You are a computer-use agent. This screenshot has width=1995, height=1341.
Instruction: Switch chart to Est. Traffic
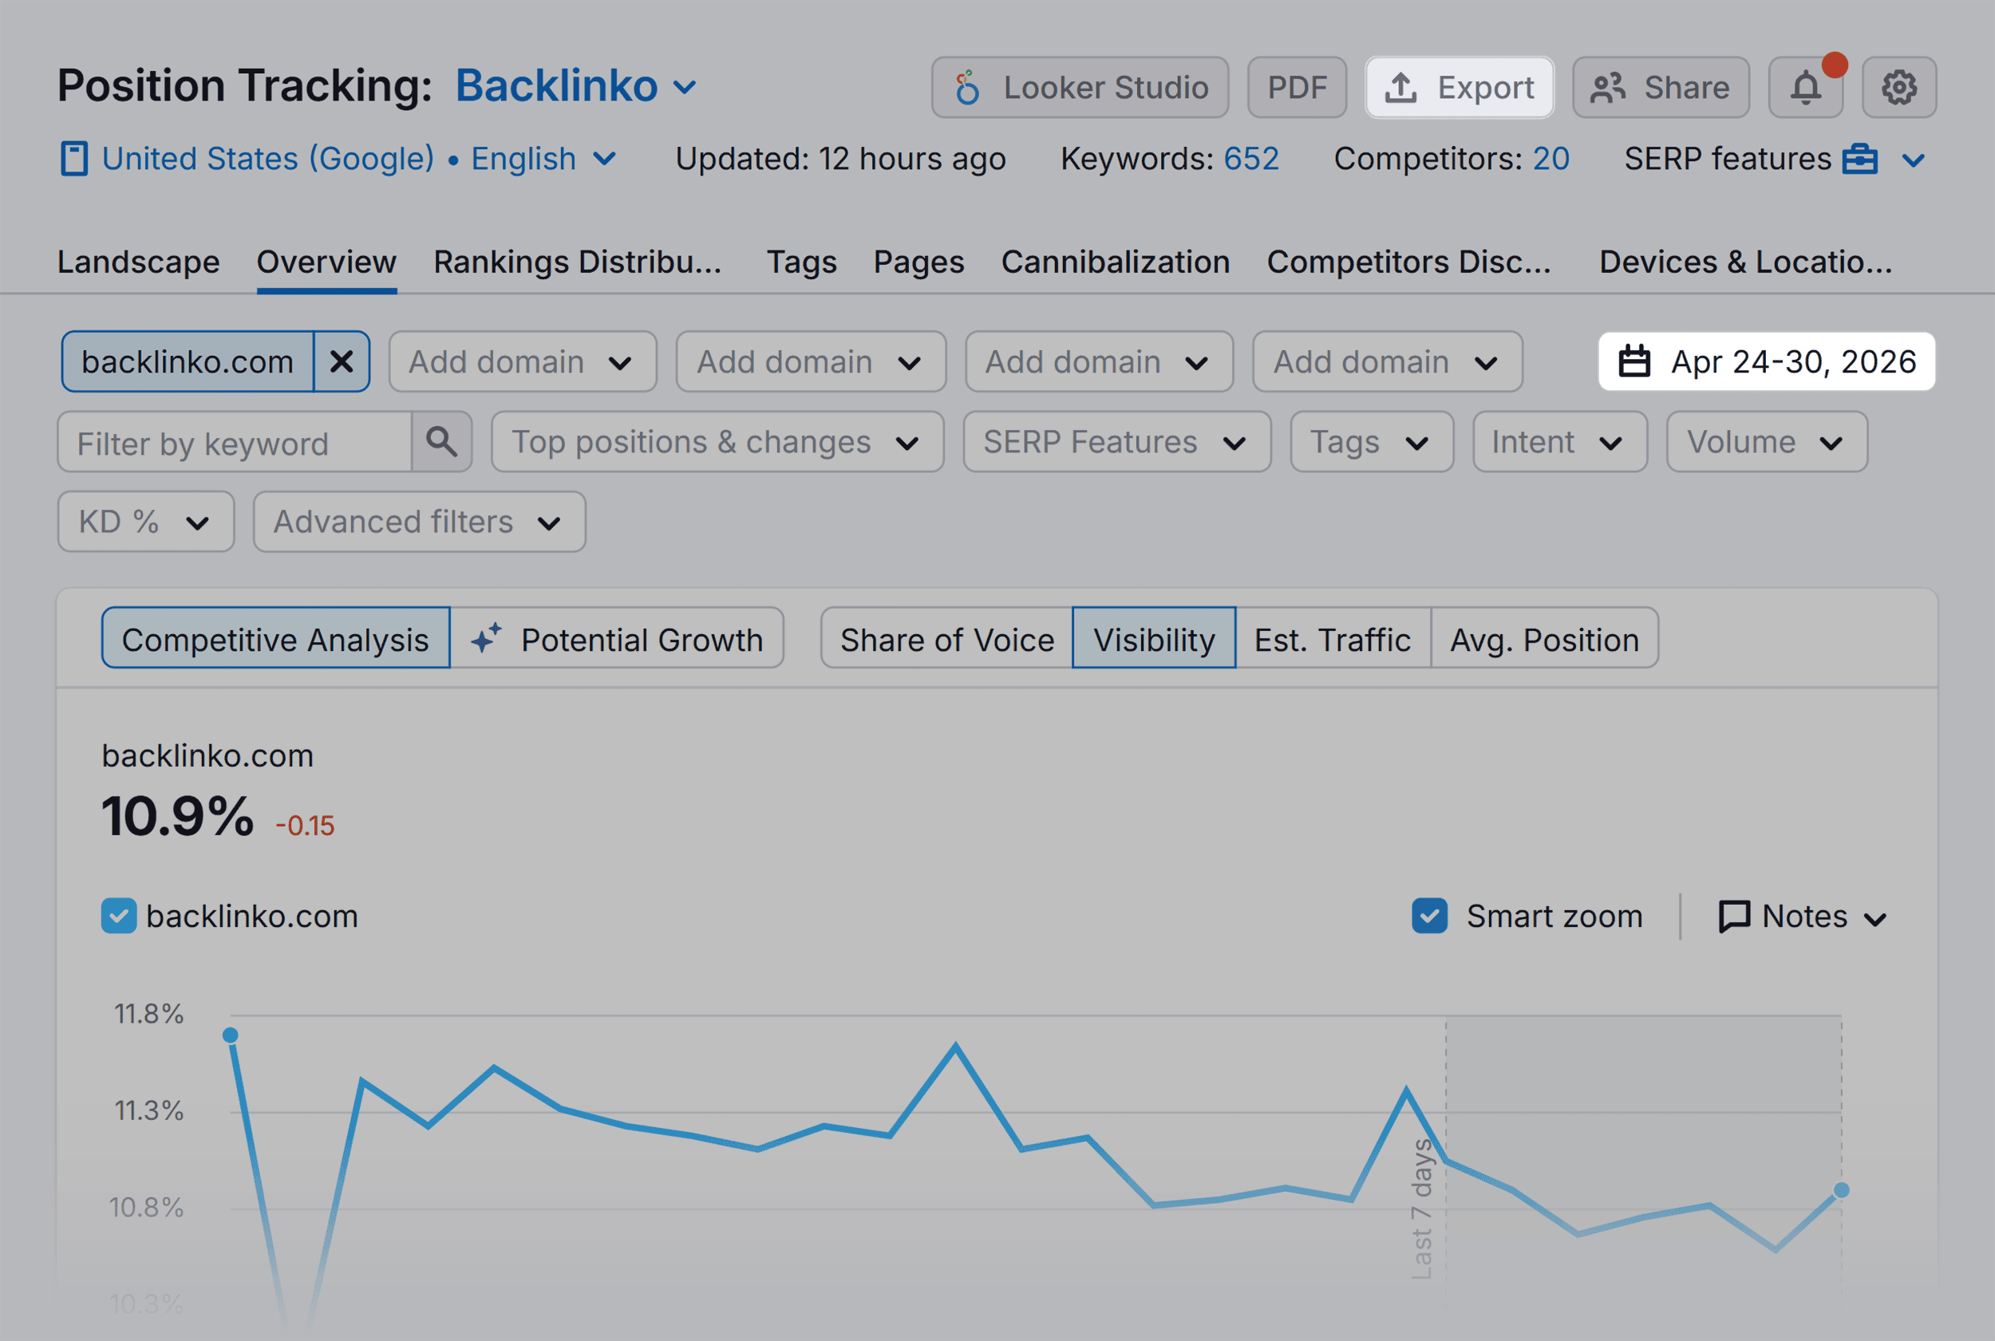[x=1333, y=639]
